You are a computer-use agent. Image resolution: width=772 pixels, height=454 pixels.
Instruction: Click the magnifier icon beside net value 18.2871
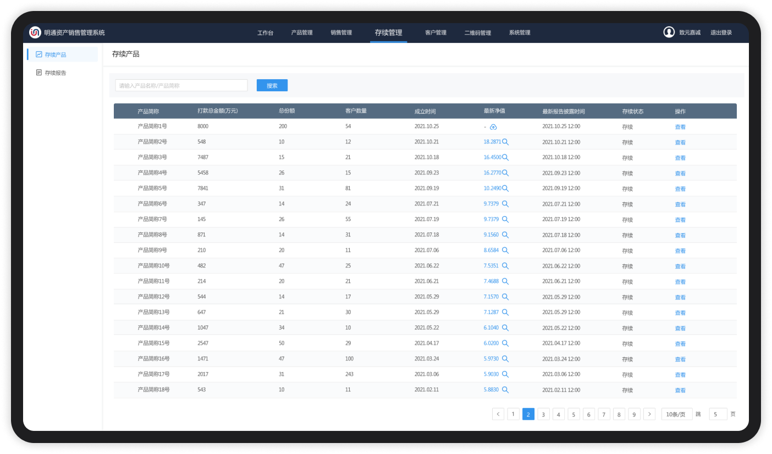pyautogui.click(x=505, y=142)
